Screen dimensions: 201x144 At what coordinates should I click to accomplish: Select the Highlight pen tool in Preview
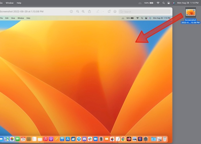click(x=98, y=12)
